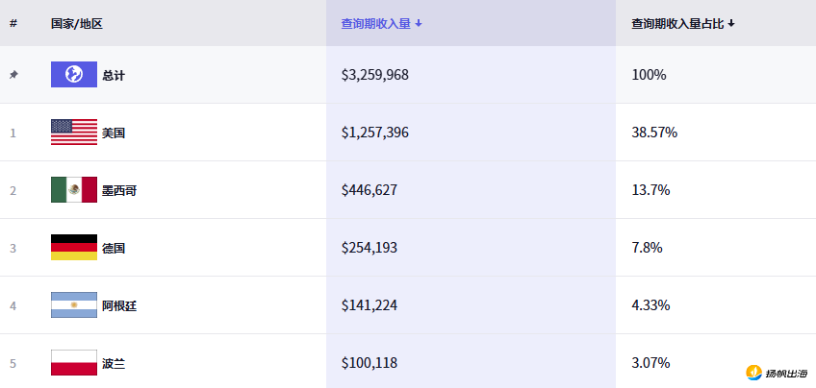Click the 国家/地区 column header
Screen dimensions: 816x388
75,23
